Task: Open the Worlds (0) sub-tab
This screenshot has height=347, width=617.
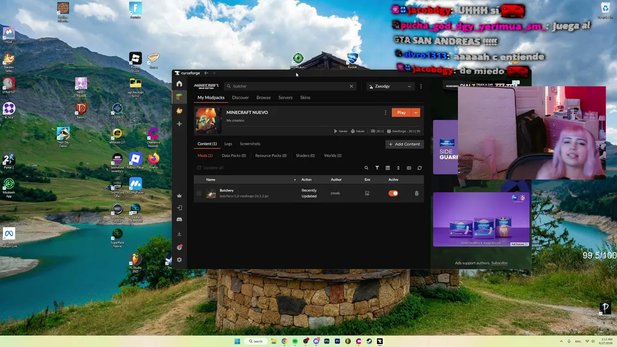Action: click(x=333, y=156)
